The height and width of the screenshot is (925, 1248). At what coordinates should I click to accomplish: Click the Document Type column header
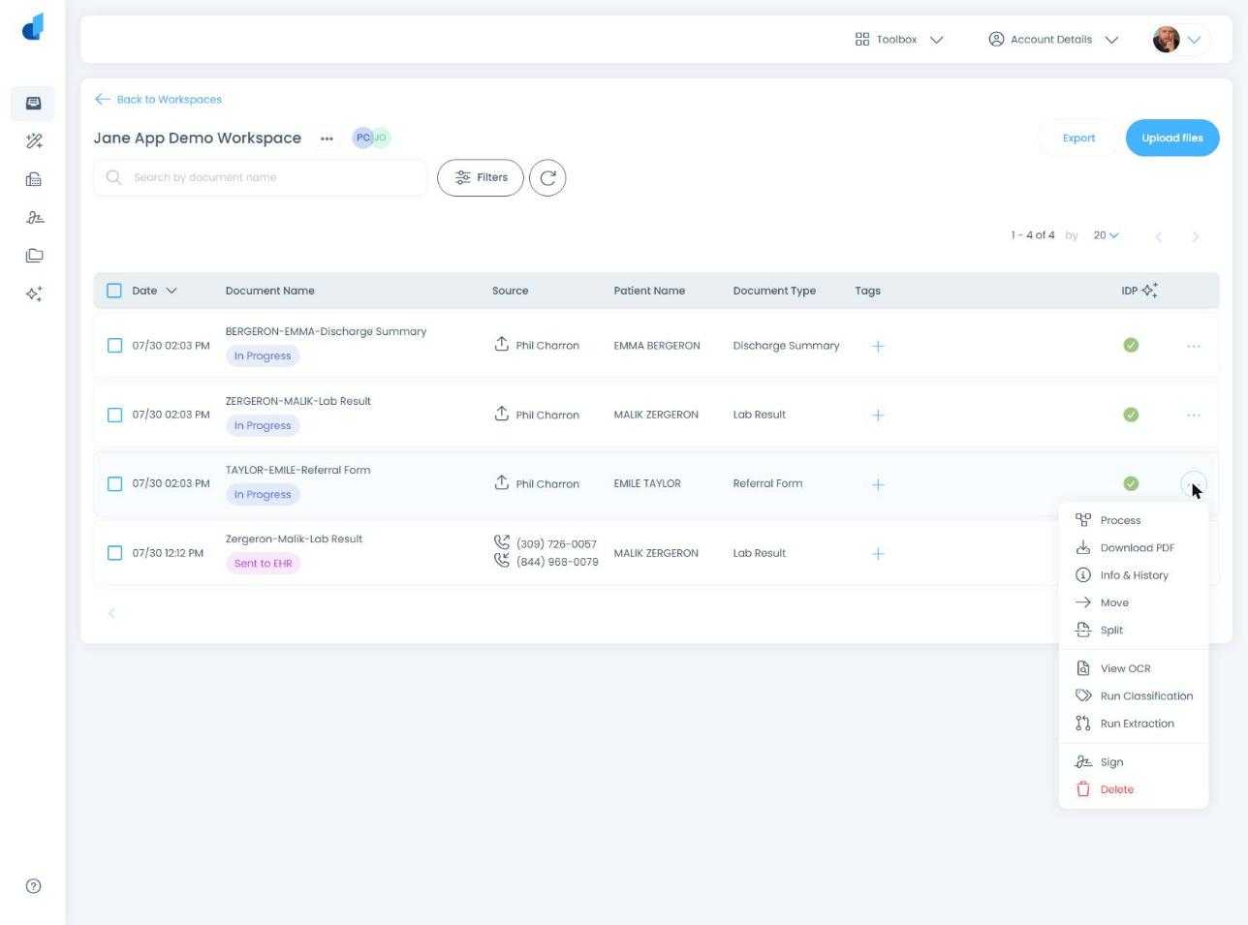coord(774,291)
